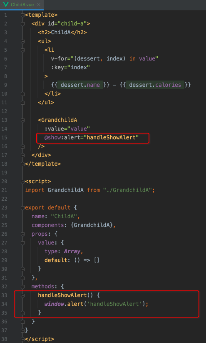The height and width of the screenshot is (343, 206).
Task: Click the </script> closing tag
Action: [40, 339]
